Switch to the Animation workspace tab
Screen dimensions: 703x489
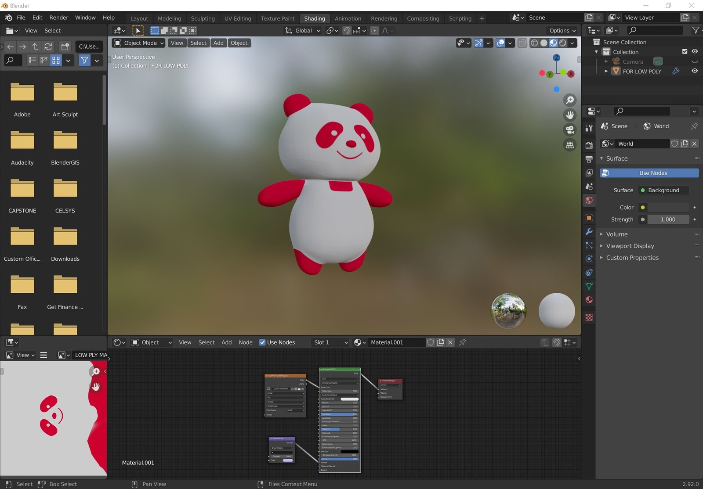tap(348, 18)
